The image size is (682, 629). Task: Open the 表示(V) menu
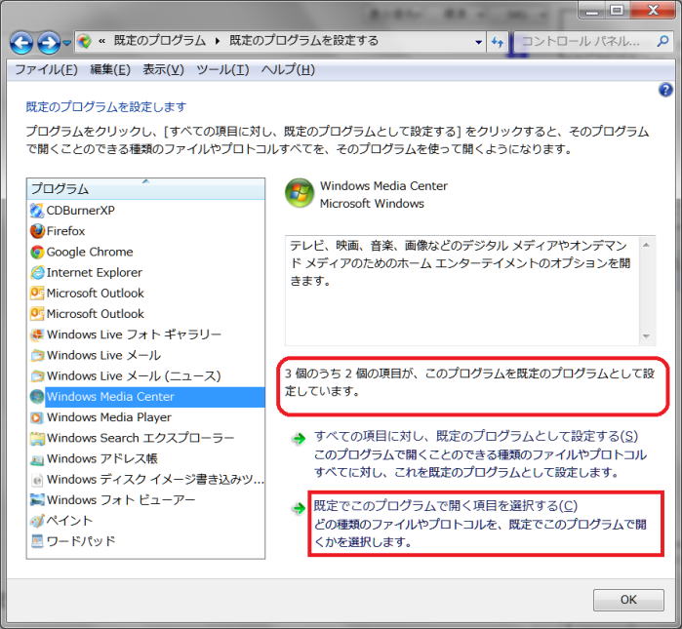[163, 69]
